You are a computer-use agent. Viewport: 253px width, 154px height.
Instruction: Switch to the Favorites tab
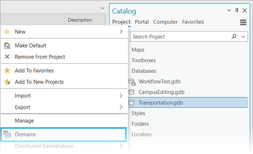(193, 22)
